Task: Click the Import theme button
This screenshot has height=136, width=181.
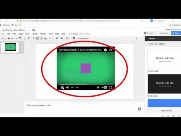Action: [166, 111]
